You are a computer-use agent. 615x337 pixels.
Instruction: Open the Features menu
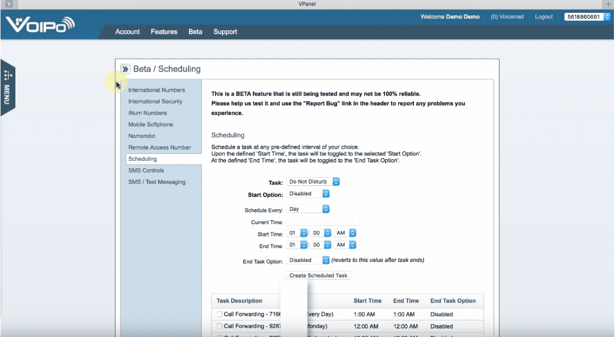click(164, 32)
